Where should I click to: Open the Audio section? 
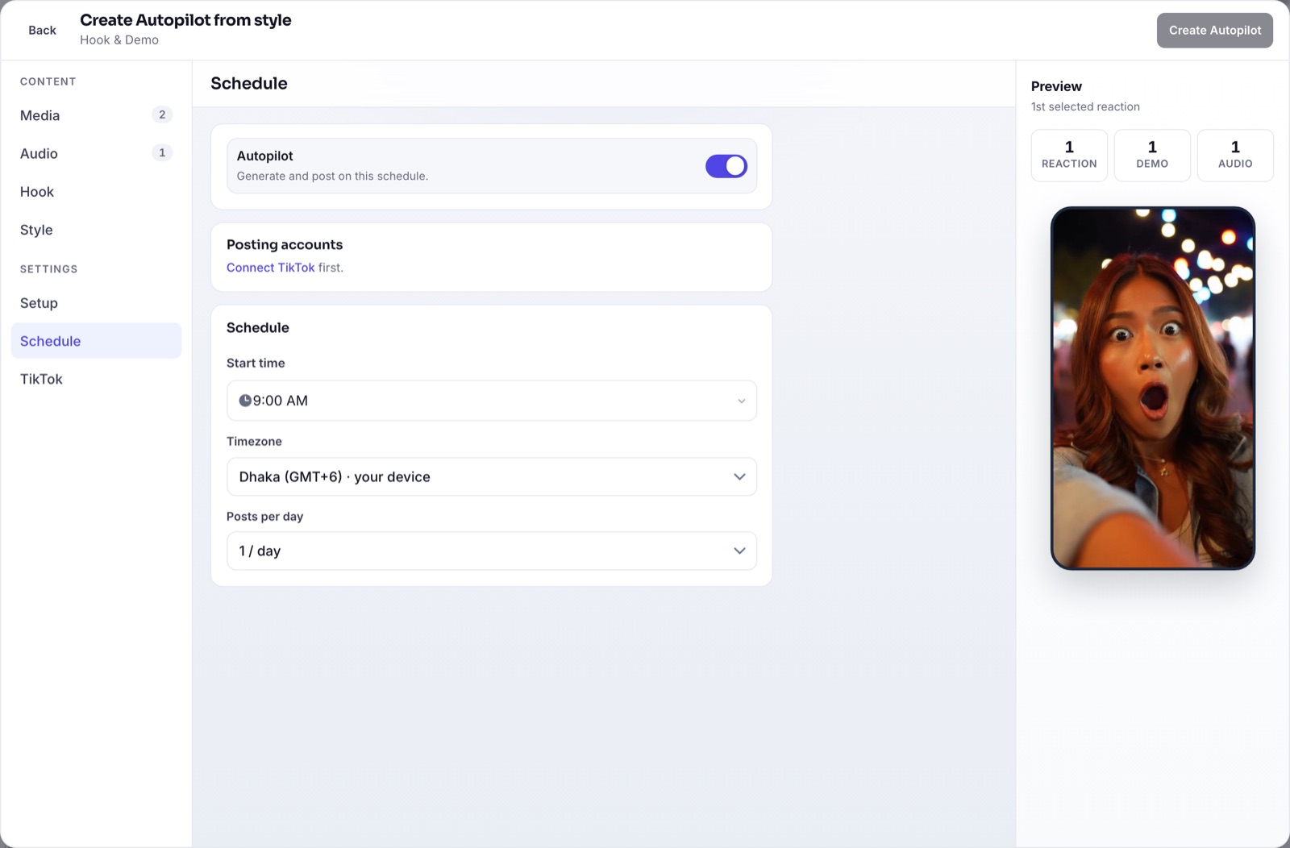[x=96, y=153]
